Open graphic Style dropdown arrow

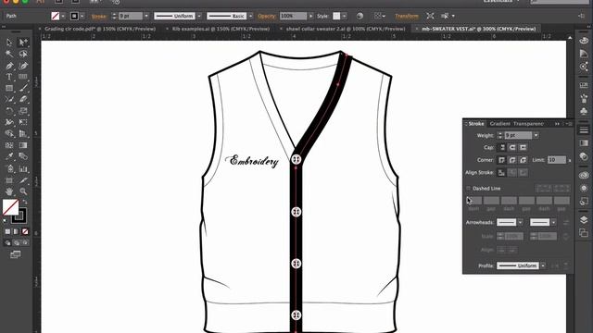click(344, 16)
